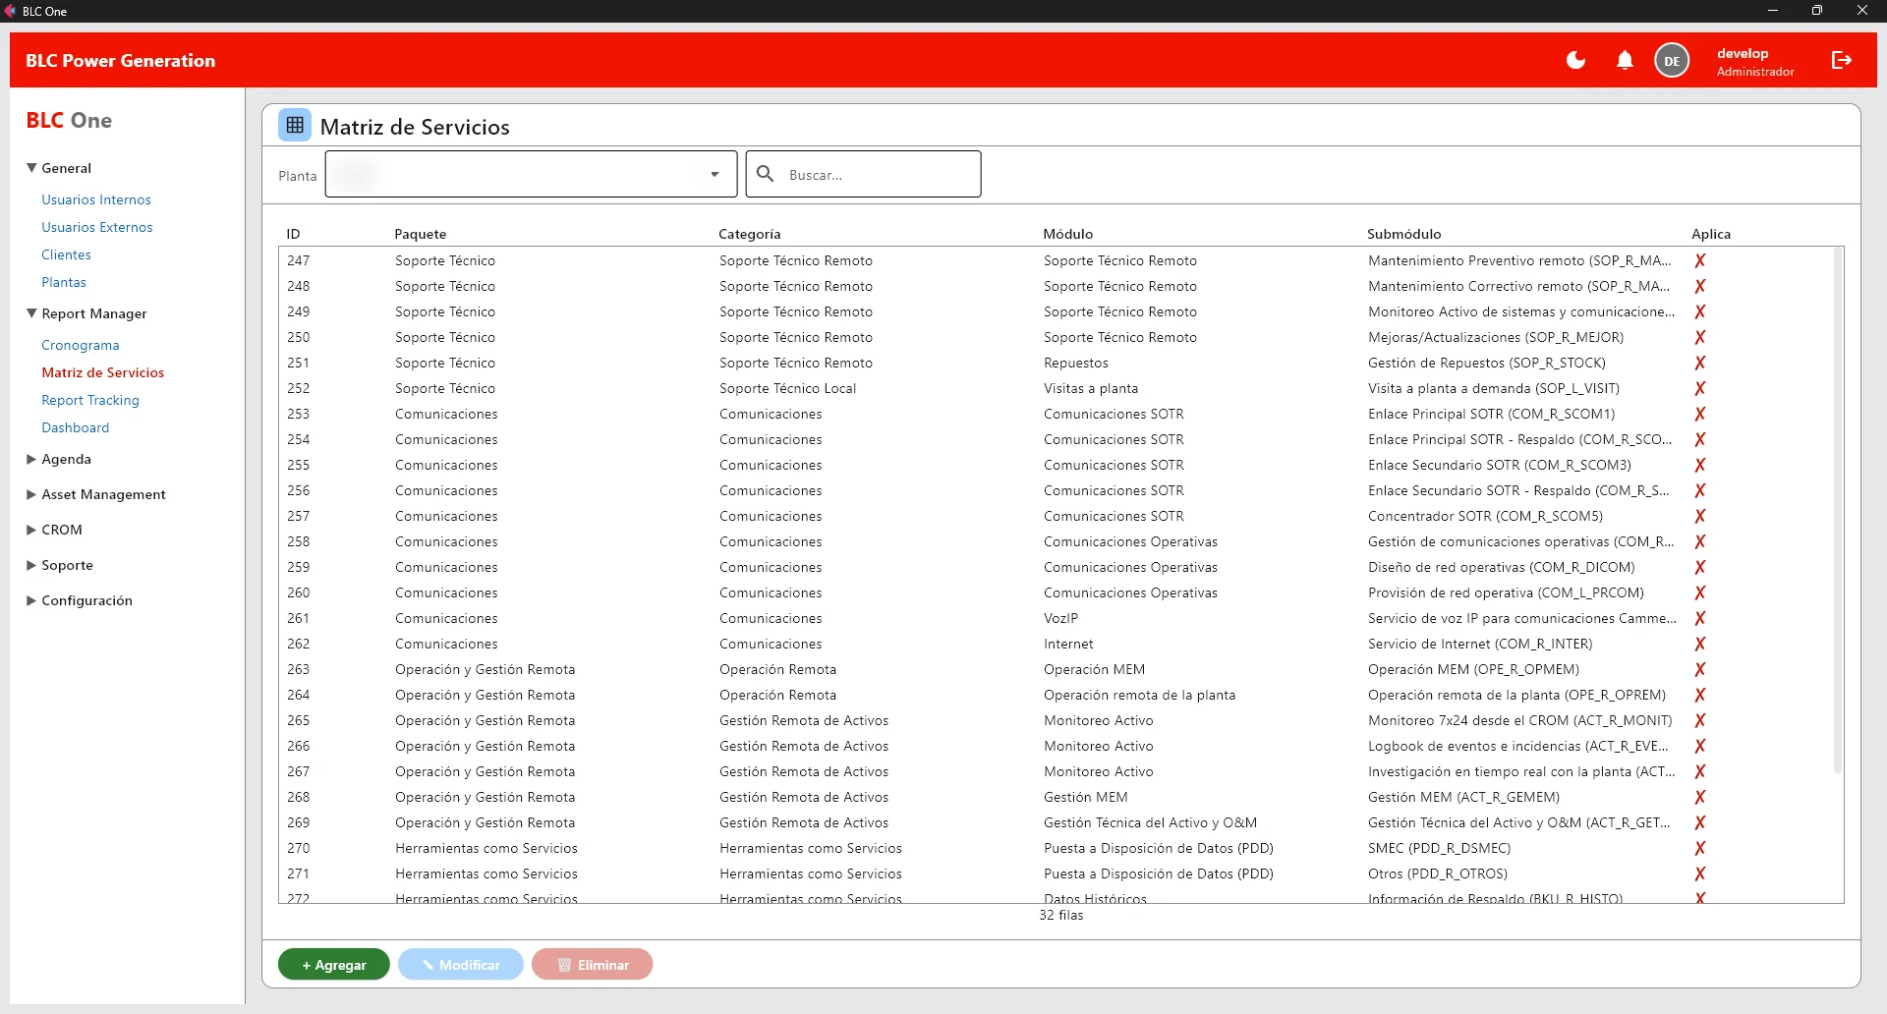Screen dimensions: 1887x1014
Task: Click the BLC One title bar app icon
Action: [x=11, y=11]
